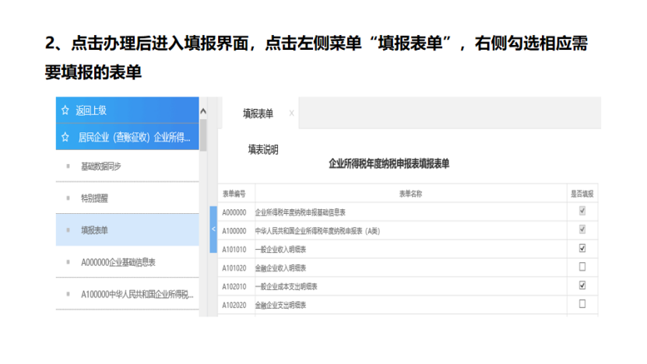Viewport: 647px width, 364px height.
Task: Click the bullet icon before 基础数据同步
Action: (x=69, y=166)
